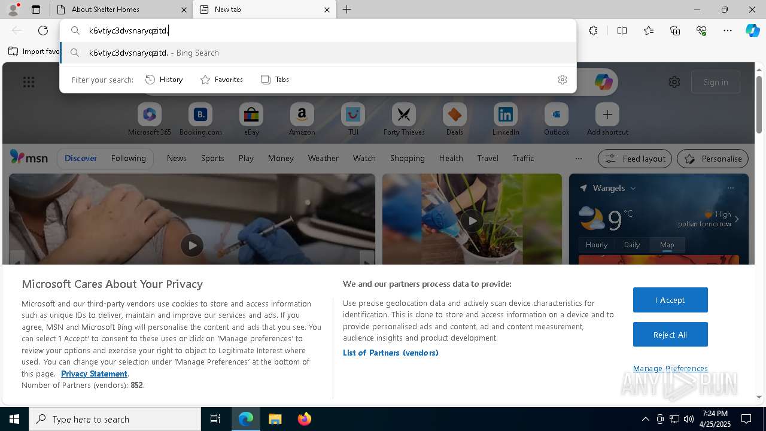This screenshot has width=766, height=431.
Task: Open the Favorites star icon in toolbar
Action: (649, 31)
